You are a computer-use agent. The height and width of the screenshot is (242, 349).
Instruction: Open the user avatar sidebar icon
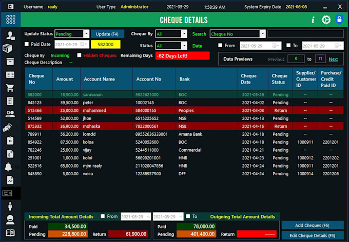(x=10, y=219)
